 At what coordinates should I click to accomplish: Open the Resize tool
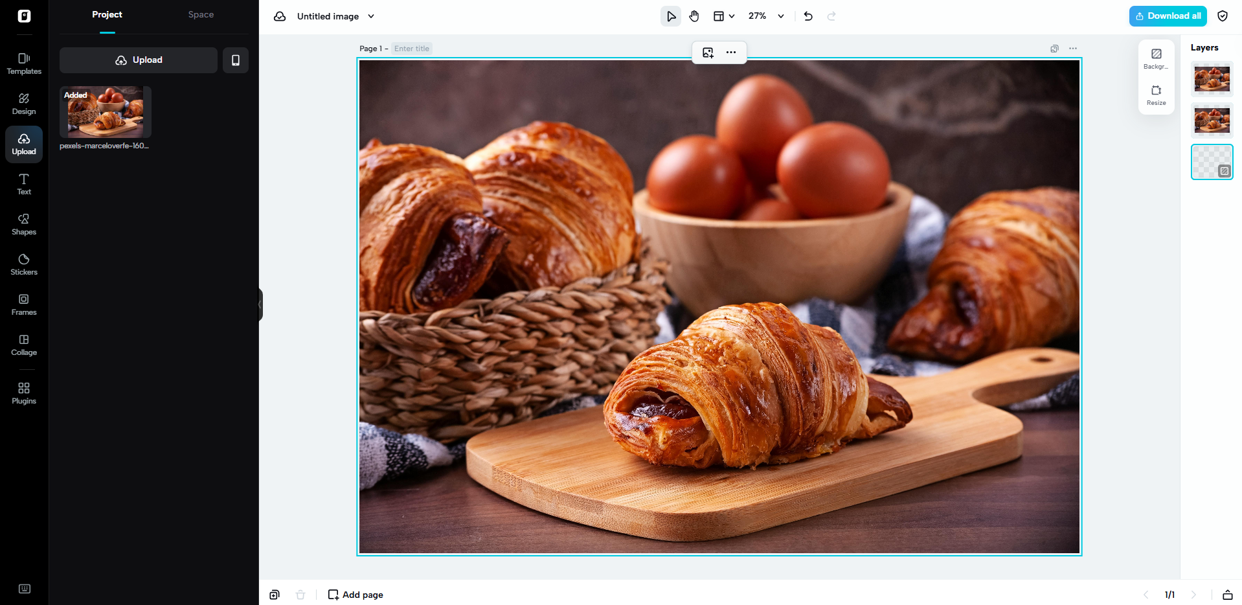pos(1157,95)
